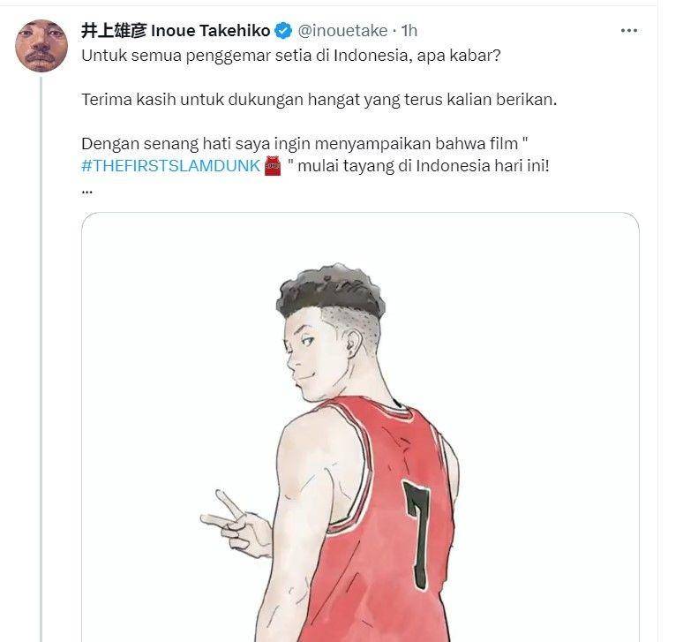The image size is (683, 642).
Task: Click the red jersey emoji after the hashtag
Action: click(274, 166)
